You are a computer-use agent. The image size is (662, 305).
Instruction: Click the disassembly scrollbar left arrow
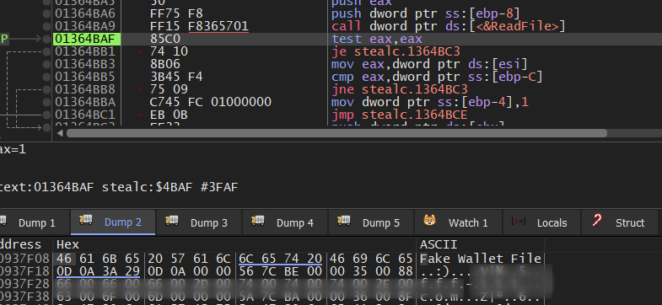(60, 133)
